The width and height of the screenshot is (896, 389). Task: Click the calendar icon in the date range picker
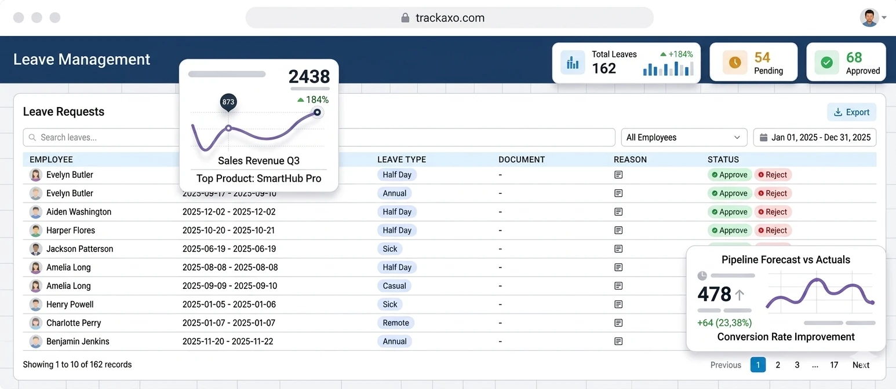764,137
